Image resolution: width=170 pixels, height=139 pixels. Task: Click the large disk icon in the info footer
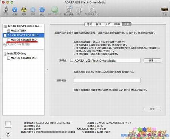tap(8, 125)
